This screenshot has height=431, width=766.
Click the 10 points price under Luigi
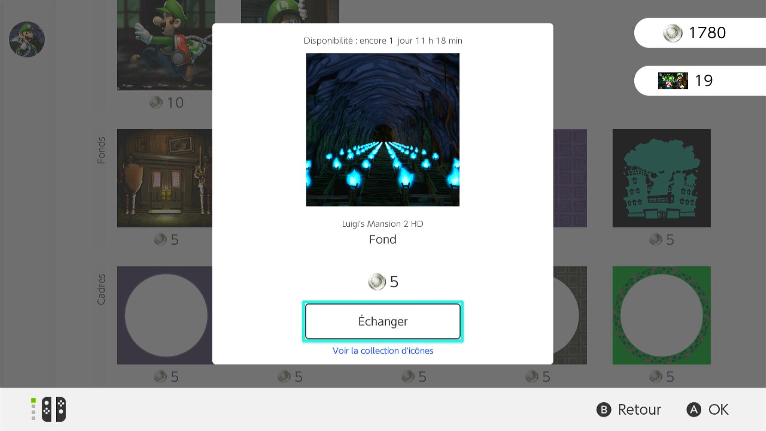167,103
